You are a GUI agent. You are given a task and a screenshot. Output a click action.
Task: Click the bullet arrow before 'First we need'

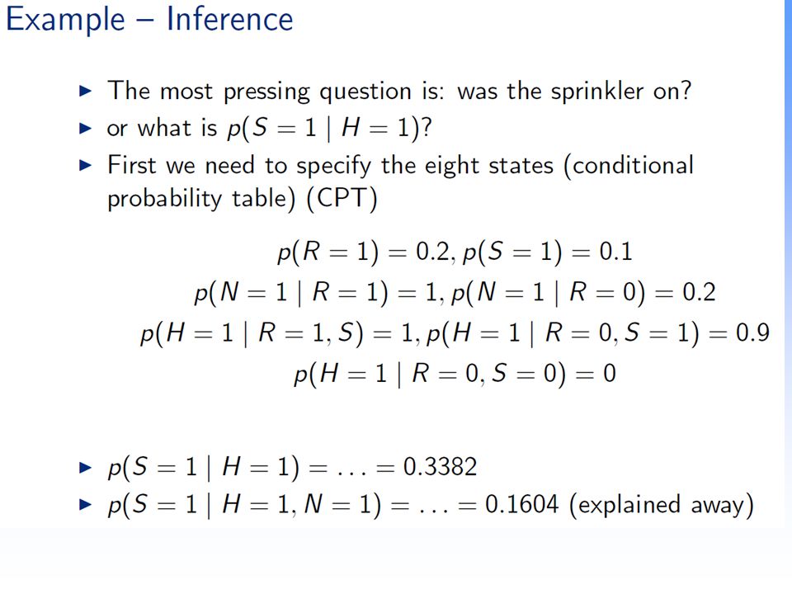[86, 165]
